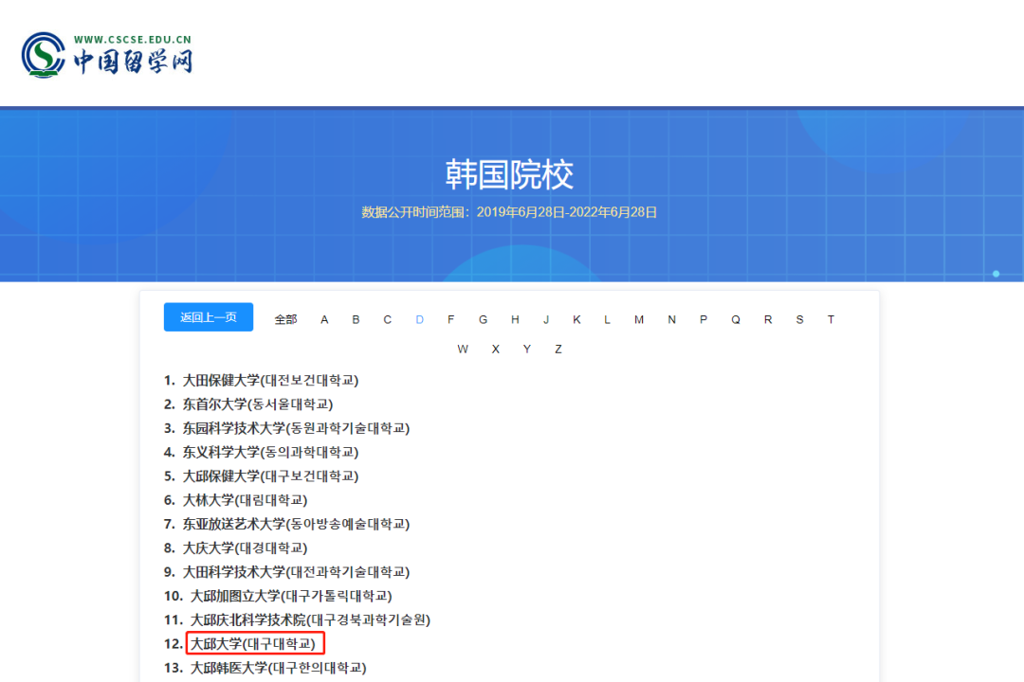Click the 数据公开时间范围 date text
1024x682 pixels.
[x=509, y=212]
